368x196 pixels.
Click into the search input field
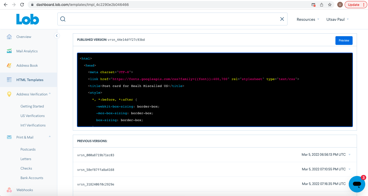172,19
